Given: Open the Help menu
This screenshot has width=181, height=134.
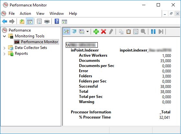Looking at the screenshot, I should click(73, 14).
